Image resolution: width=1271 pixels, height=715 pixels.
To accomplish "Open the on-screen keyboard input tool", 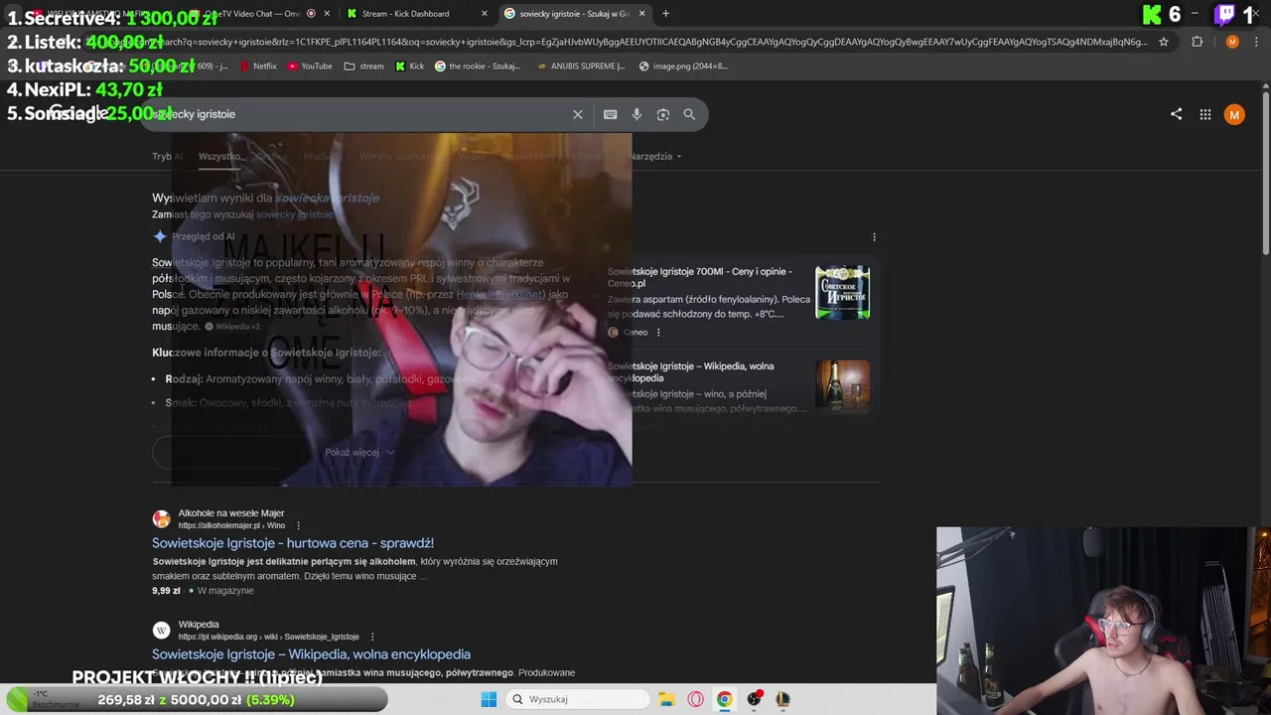I will pyautogui.click(x=611, y=114).
